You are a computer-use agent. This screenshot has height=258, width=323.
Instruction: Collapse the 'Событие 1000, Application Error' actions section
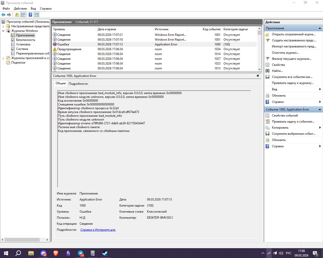point(320,109)
